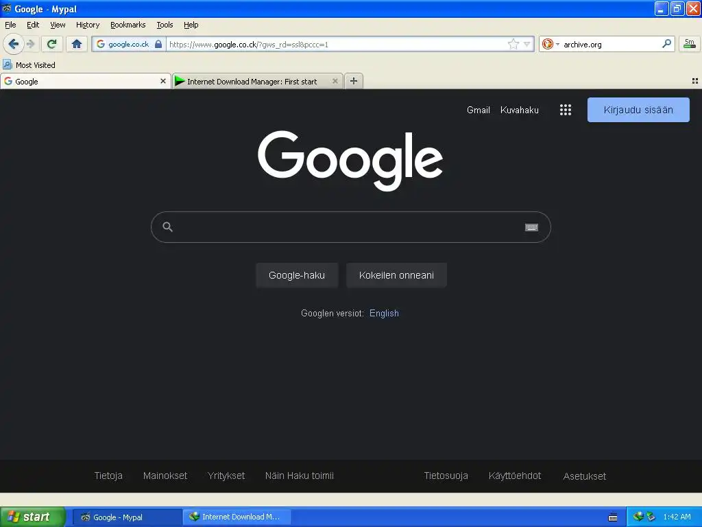Click the second system tray icon beside clock
This screenshot has width=702, height=527.
click(x=651, y=517)
